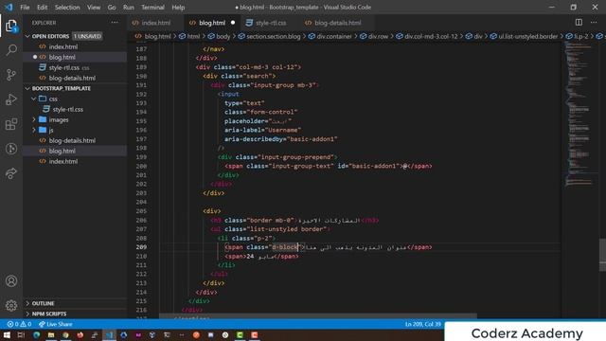Open Explorer panel ellipsis menu

click(115, 23)
